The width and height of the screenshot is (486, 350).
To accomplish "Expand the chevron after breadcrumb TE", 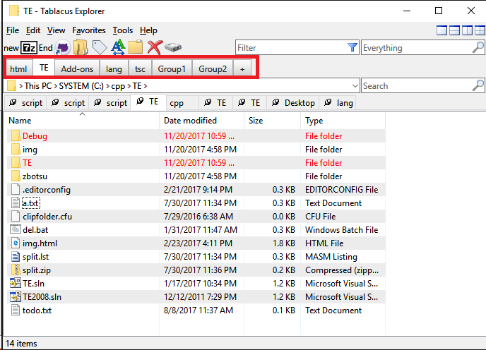I will click(145, 86).
